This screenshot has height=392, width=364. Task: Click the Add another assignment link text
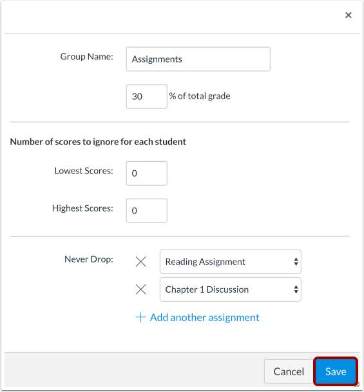point(204,317)
